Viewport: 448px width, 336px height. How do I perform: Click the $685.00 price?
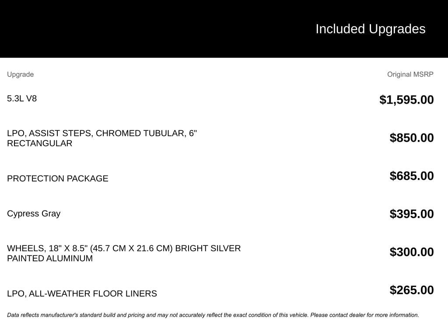pos(411,176)
